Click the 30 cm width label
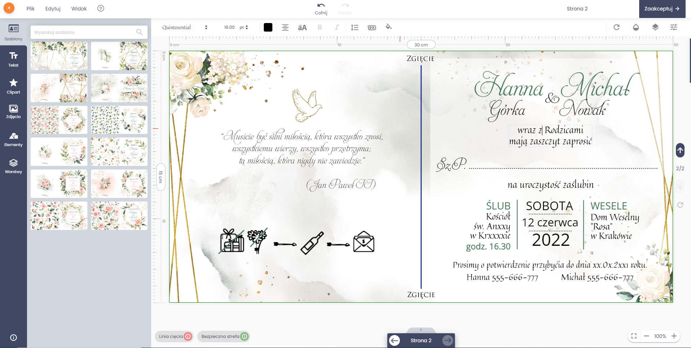Screen dimensions: 691x348 pos(421,45)
